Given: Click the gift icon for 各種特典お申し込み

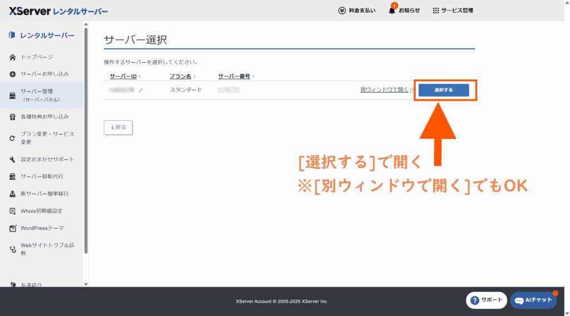Looking at the screenshot, I should [12, 117].
